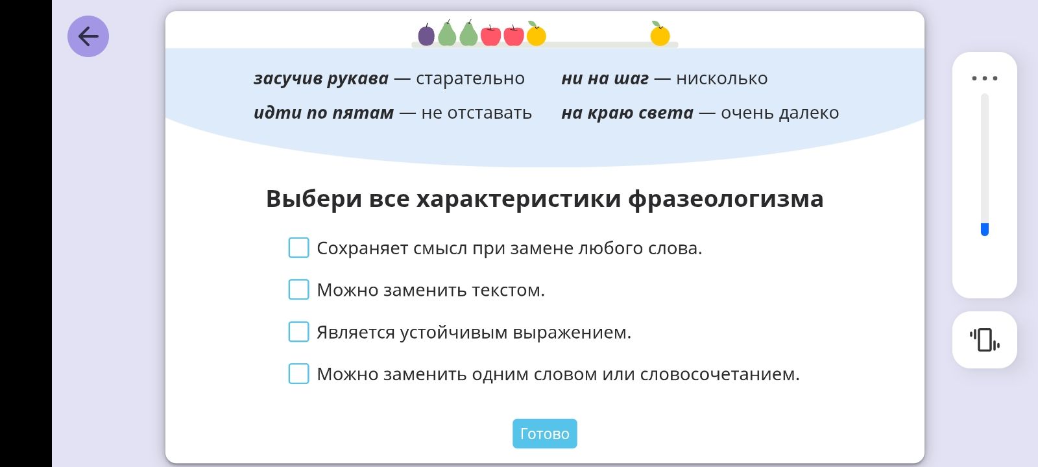Tap the phone vibration icon
The height and width of the screenshot is (467, 1038).
[x=984, y=340]
